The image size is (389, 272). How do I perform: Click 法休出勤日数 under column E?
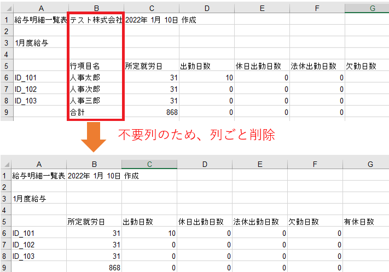point(260,222)
